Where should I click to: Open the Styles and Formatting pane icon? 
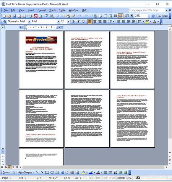pyautogui.click(x=5, y=21)
